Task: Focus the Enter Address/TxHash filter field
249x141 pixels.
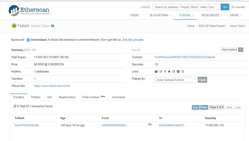Action: pyautogui.click(x=176, y=80)
